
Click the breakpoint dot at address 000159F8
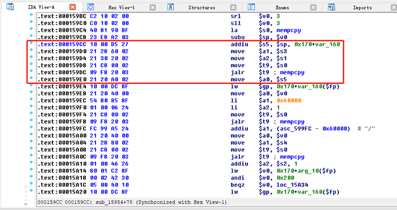coord(31,120)
